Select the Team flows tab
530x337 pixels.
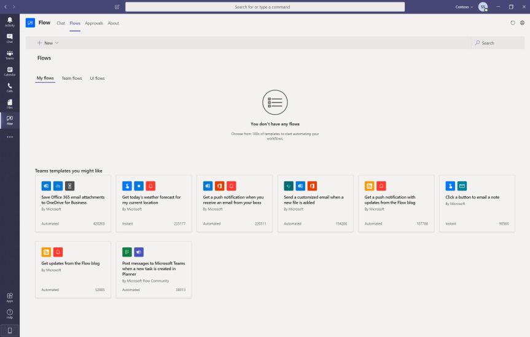coord(72,78)
